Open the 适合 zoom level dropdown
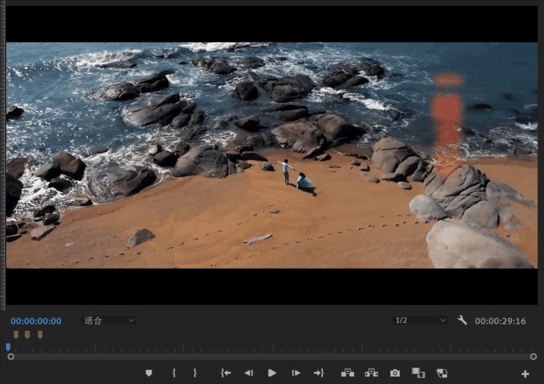Image resolution: width=544 pixels, height=384 pixels. (x=109, y=320)
